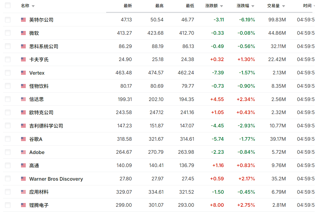Image resolution: width=318 pixels, height=212 pixels.
Task: Open the 应用材料 stock link
Action: [x=39, y=192]
